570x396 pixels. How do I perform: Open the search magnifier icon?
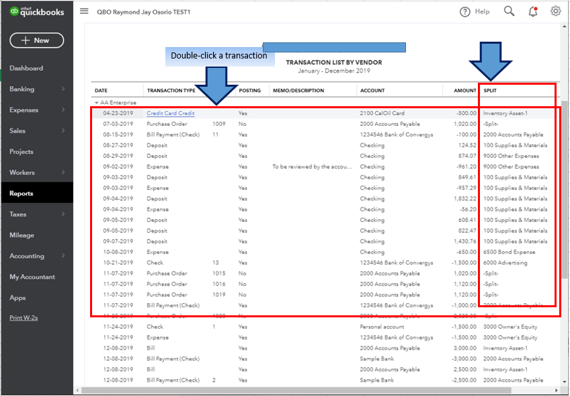tap(509, 11)
